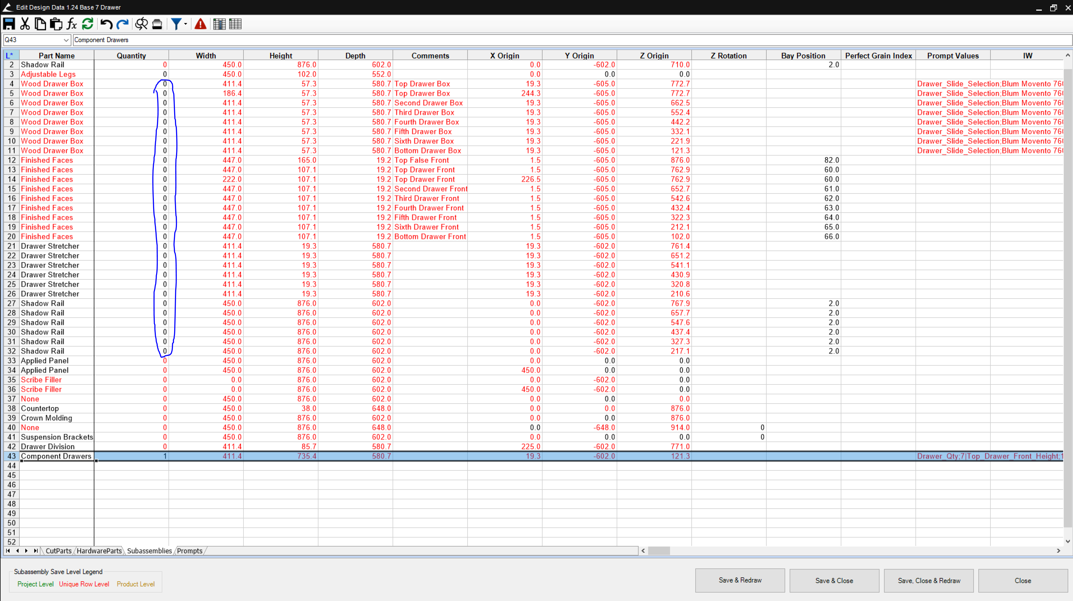1073x601 pixels.
Task: Click the red warning triangle icon
Action: point(200,24)
